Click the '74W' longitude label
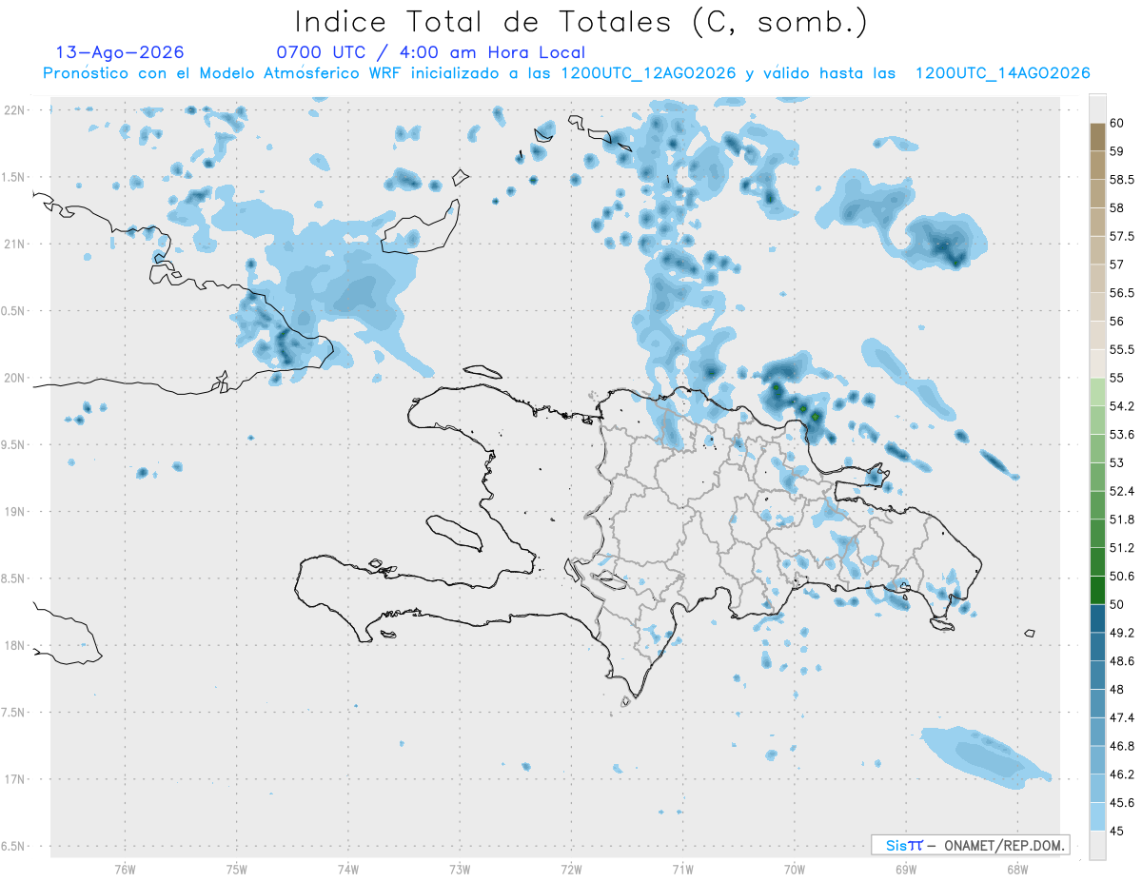The height and width of the screenshot is (882, 1142). (347, 869)
